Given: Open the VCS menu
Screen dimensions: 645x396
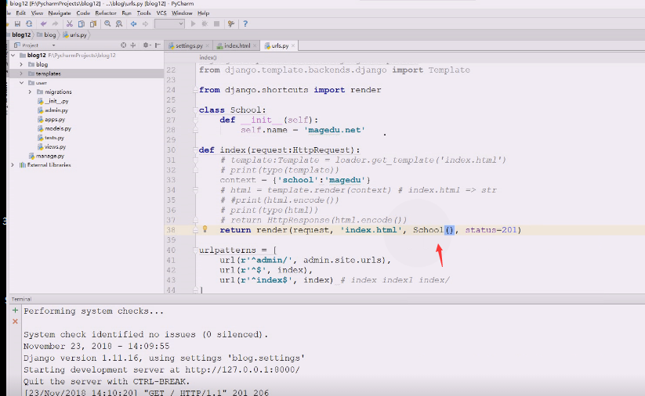Looking at the screenshot, I should tap(161, 13).
